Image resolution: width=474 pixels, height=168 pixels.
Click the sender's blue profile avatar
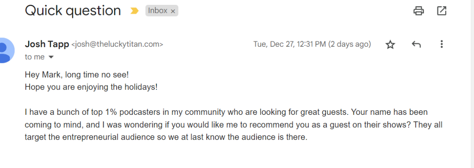tap(6, 50)
